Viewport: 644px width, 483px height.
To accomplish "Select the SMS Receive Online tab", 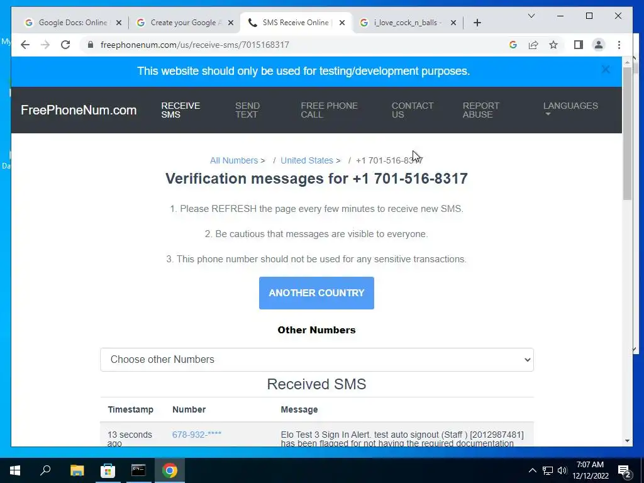I will click(x=295, y=23).
